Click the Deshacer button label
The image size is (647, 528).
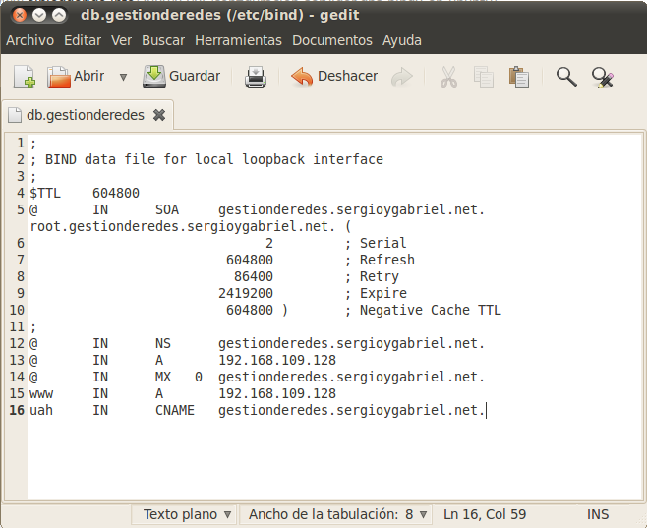347,76
